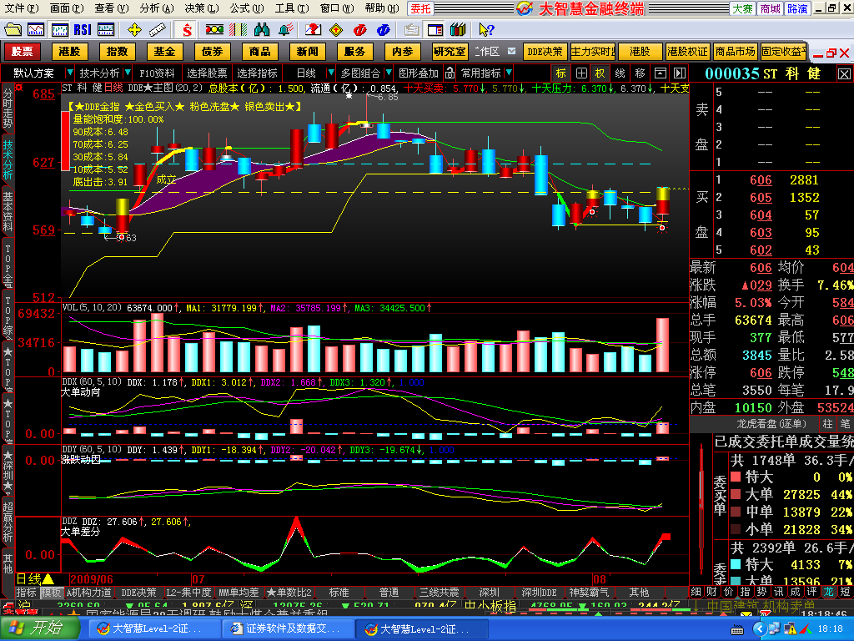This screenshot has height=641, width=854.
Task: Open the alarm bell alert icon
Action: coord(285,29)
